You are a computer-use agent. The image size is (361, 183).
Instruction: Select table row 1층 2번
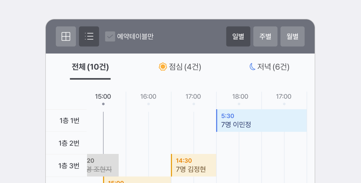pos(69,143)
